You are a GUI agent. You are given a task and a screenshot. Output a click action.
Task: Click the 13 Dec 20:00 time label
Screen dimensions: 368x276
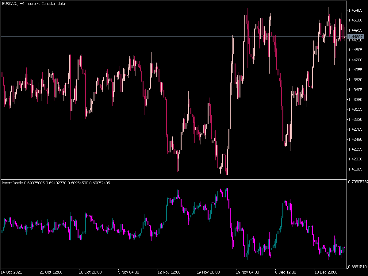326,272
